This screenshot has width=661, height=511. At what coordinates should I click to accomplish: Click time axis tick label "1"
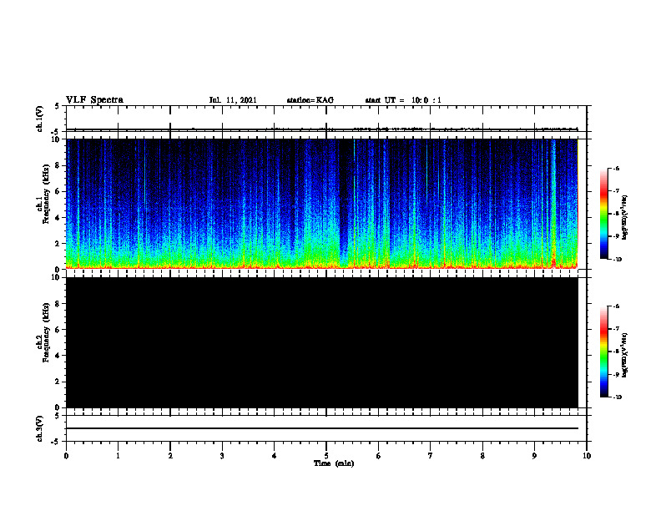pos(118,456)
